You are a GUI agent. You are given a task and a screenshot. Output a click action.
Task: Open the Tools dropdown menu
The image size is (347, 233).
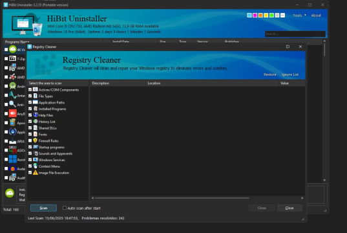click(299, 16)
